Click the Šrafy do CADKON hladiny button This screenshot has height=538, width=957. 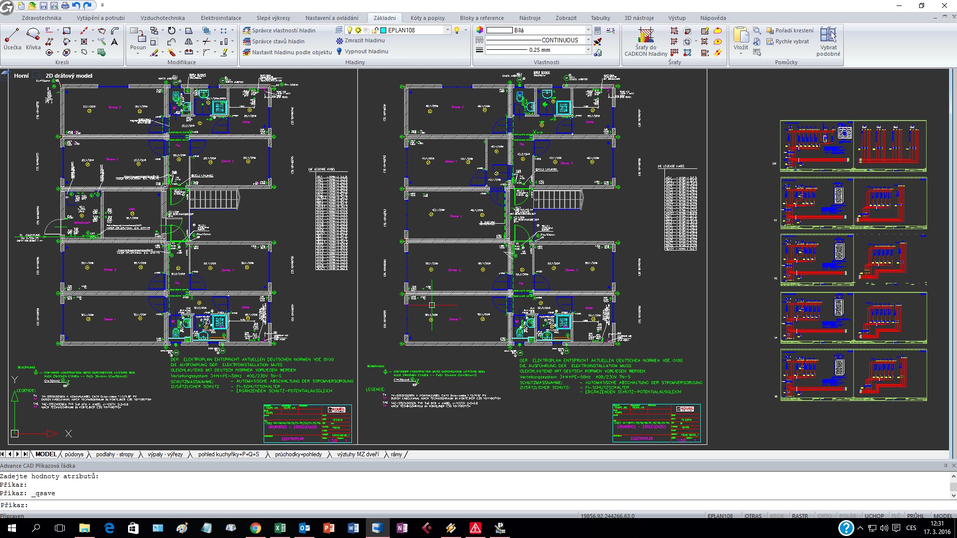click(646, 42)
